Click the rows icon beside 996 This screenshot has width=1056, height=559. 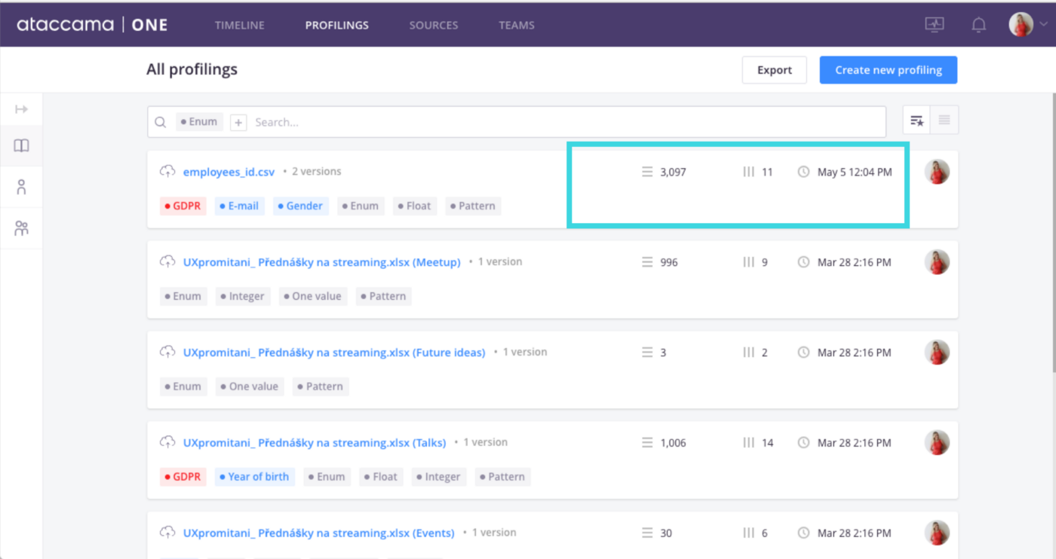[647, 262]
